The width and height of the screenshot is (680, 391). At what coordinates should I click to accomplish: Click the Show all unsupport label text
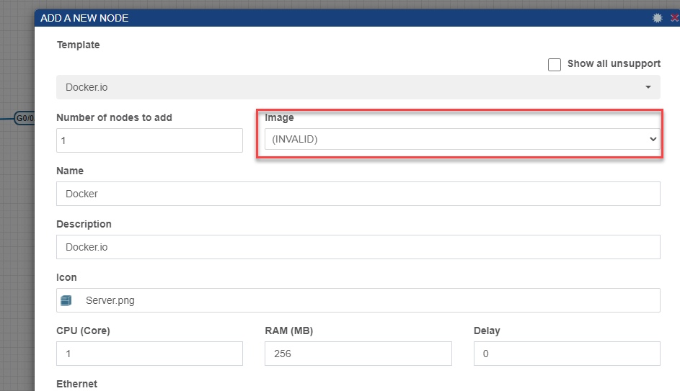[614, 63]
